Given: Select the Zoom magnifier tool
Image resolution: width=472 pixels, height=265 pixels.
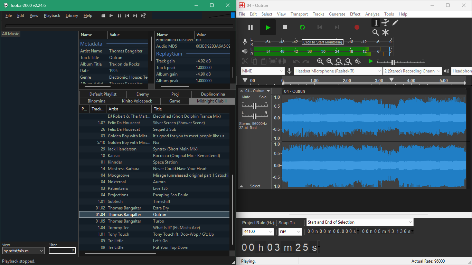Looking at the screenshot, I should tap(376, 32).
